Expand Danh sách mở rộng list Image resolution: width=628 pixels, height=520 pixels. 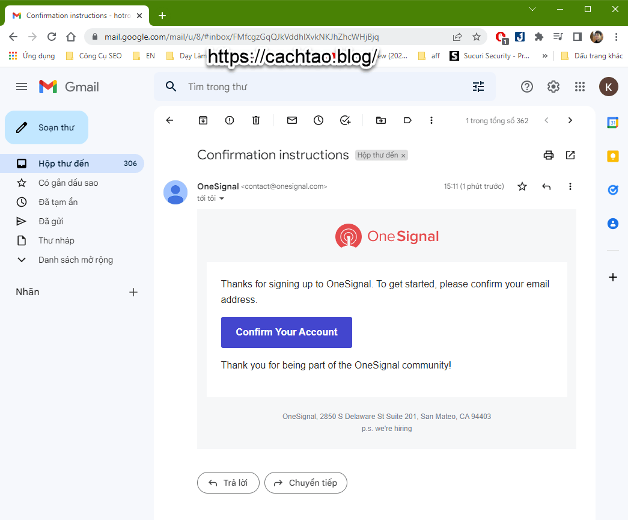coord(72,260)
